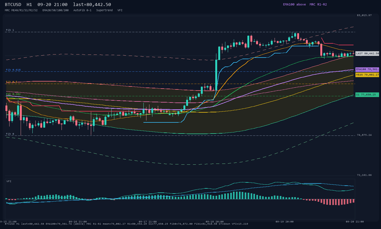
Task: Click the VFI label in the indicator legend row
Action: click(x=120, y=10)
